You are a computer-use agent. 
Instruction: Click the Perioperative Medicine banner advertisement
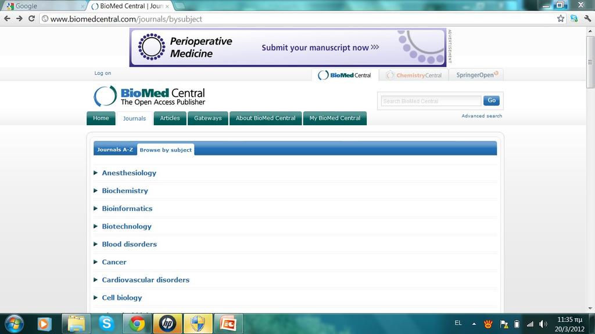click(288, 48)
